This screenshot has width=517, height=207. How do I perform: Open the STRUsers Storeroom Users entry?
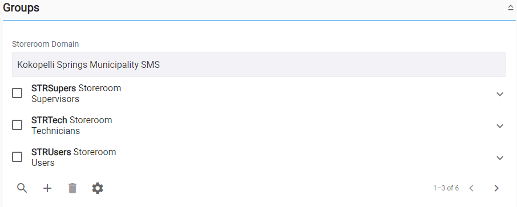click(x=74, y=157)
